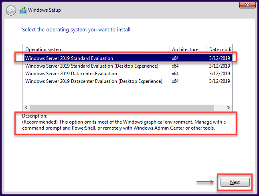Click the Next button
259x196 pixels.
[x=235, y=182]
